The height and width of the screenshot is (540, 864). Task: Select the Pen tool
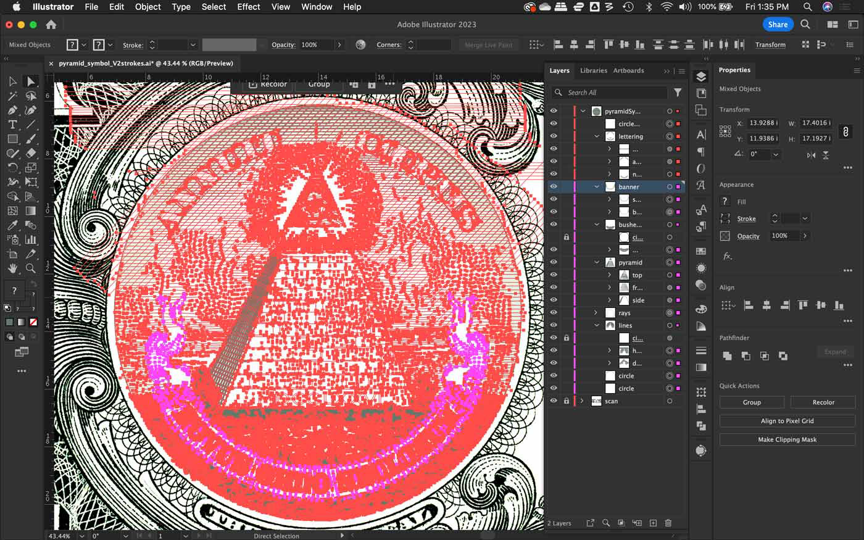coord(12,110)
